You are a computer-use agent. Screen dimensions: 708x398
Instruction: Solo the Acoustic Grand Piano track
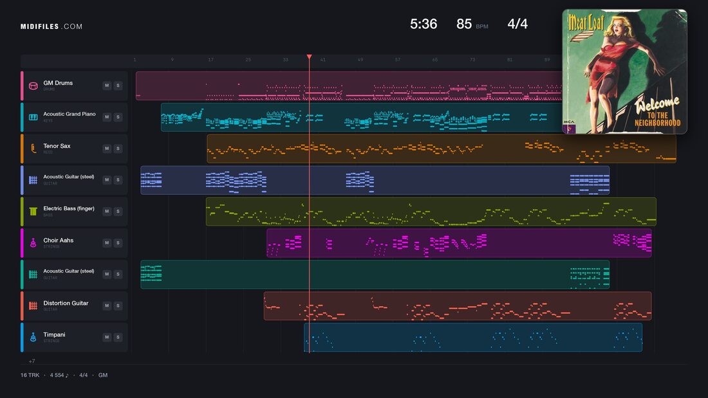pos(118,117)
